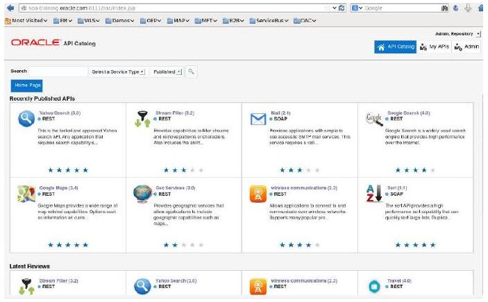Click the browser home icon
This screenshot has width=488, height=302.
481,8
